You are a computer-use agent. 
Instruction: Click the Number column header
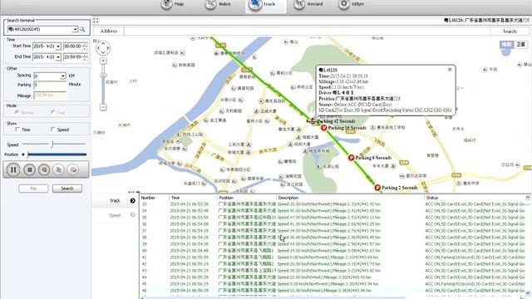tap(155, 198)
